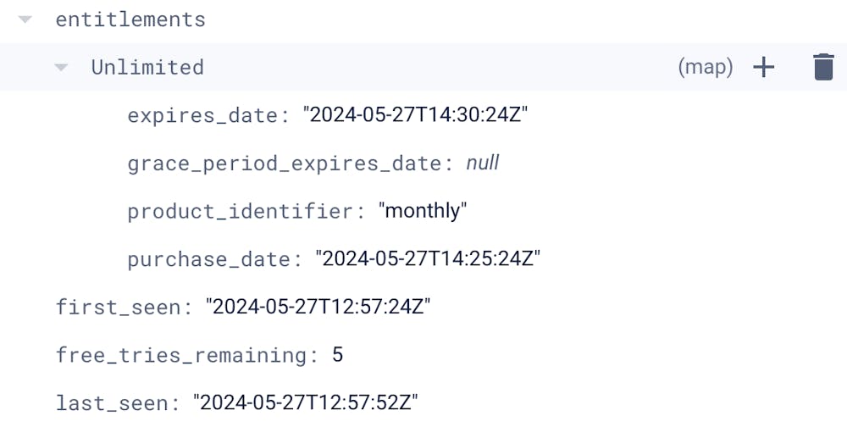Collapse the entitlements field arrow
847x438 pixels.
click(25, 19)
